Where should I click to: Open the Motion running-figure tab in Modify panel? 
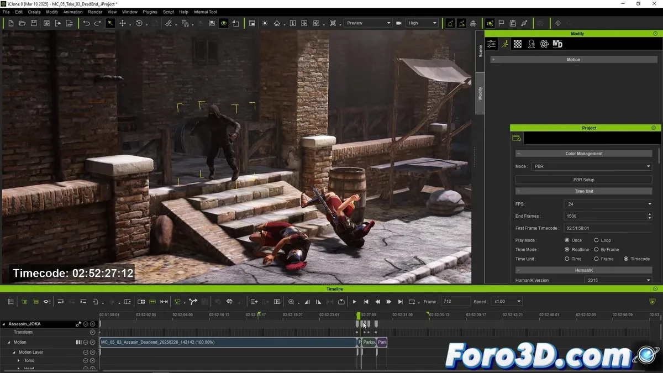coord(504,44)
